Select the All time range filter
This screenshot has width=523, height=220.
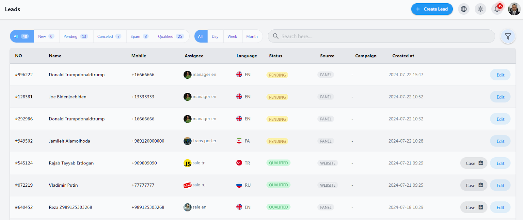200,36
